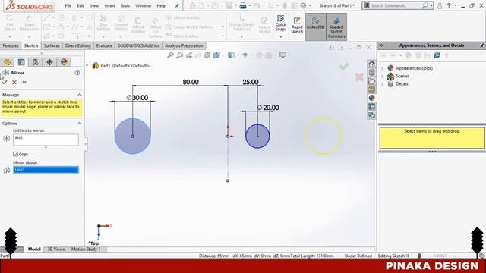Click the Mirror about selection box
Viewport: 486px width, 273px height.
tap(46, 170)
